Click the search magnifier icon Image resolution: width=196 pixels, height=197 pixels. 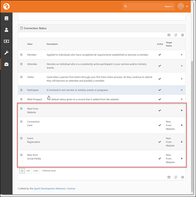(x=125, y=6)
